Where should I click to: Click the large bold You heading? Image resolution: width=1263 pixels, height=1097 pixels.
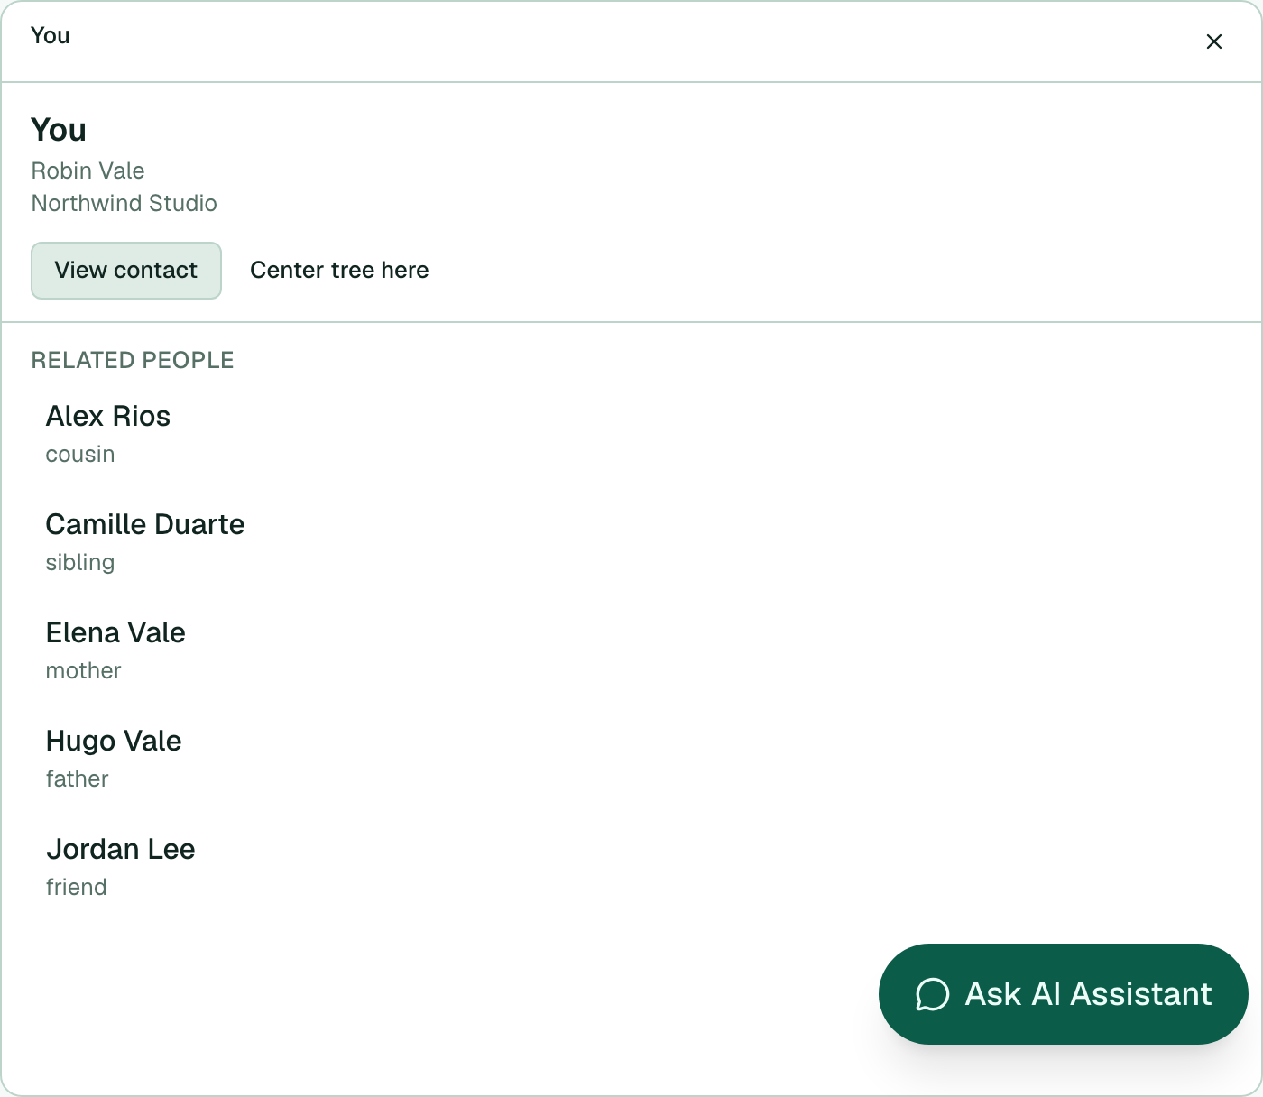point(59,130)
